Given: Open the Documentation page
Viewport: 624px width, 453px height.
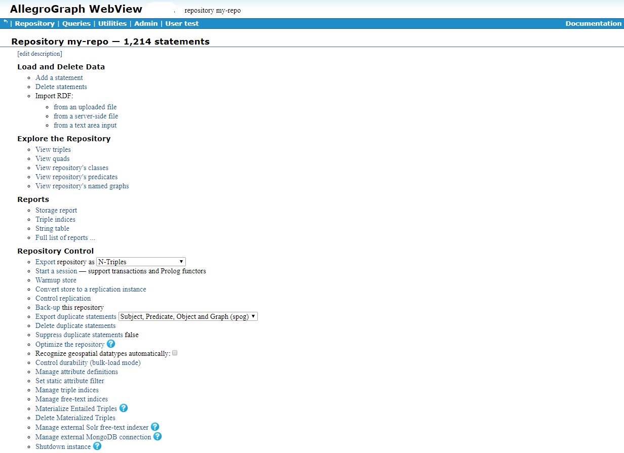Looking at the screenshot, I should pyautogui.click(x=593, y=23).
